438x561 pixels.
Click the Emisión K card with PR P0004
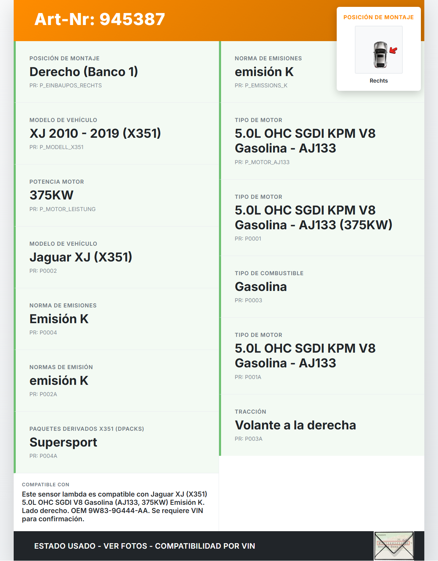[x=117, y=319]
